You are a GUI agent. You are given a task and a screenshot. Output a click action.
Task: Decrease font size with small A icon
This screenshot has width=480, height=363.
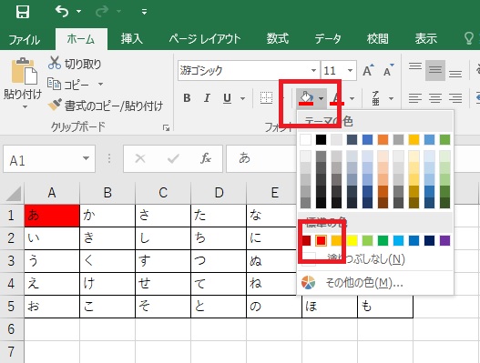click(x=389, y=70)
